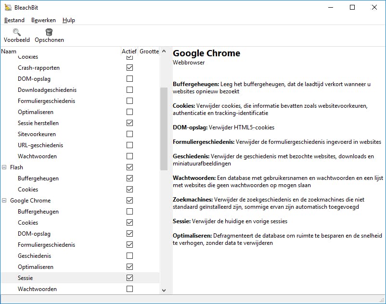This screenshot has height=304, width=386.
Task: Open the Hulp menu
Action: (x=69, y=20)
